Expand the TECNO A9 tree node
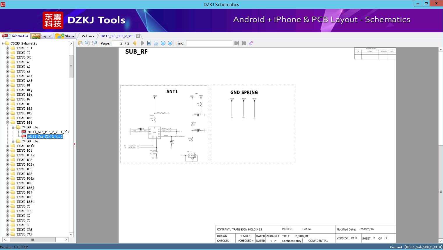 click(x=8, y=71)
